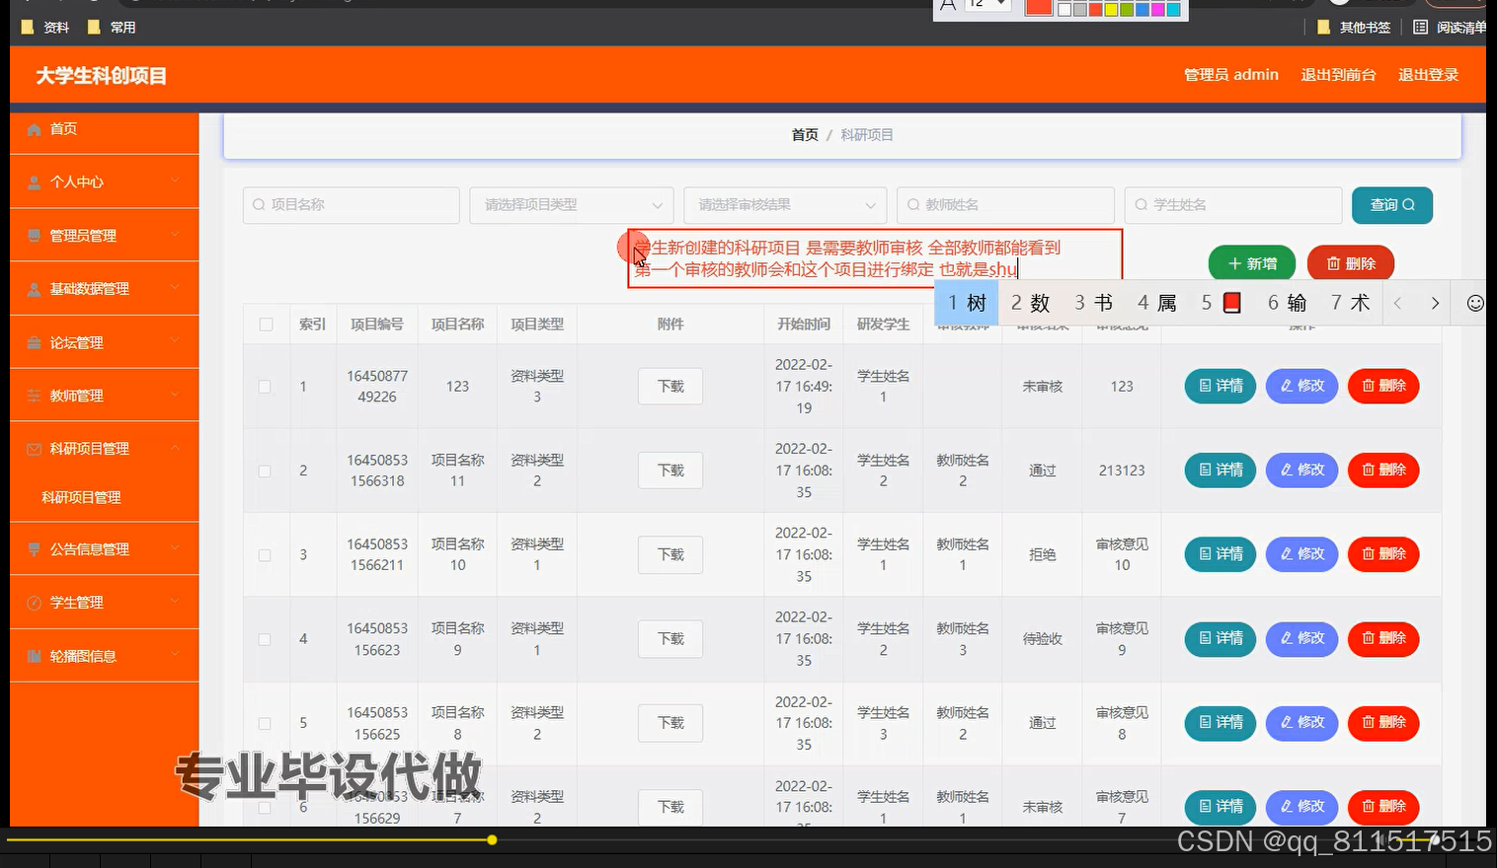This screenshot has width=1497, height=868.
Task: Open the 其他书签 bookmarks folder
Action: point(1354,28)
